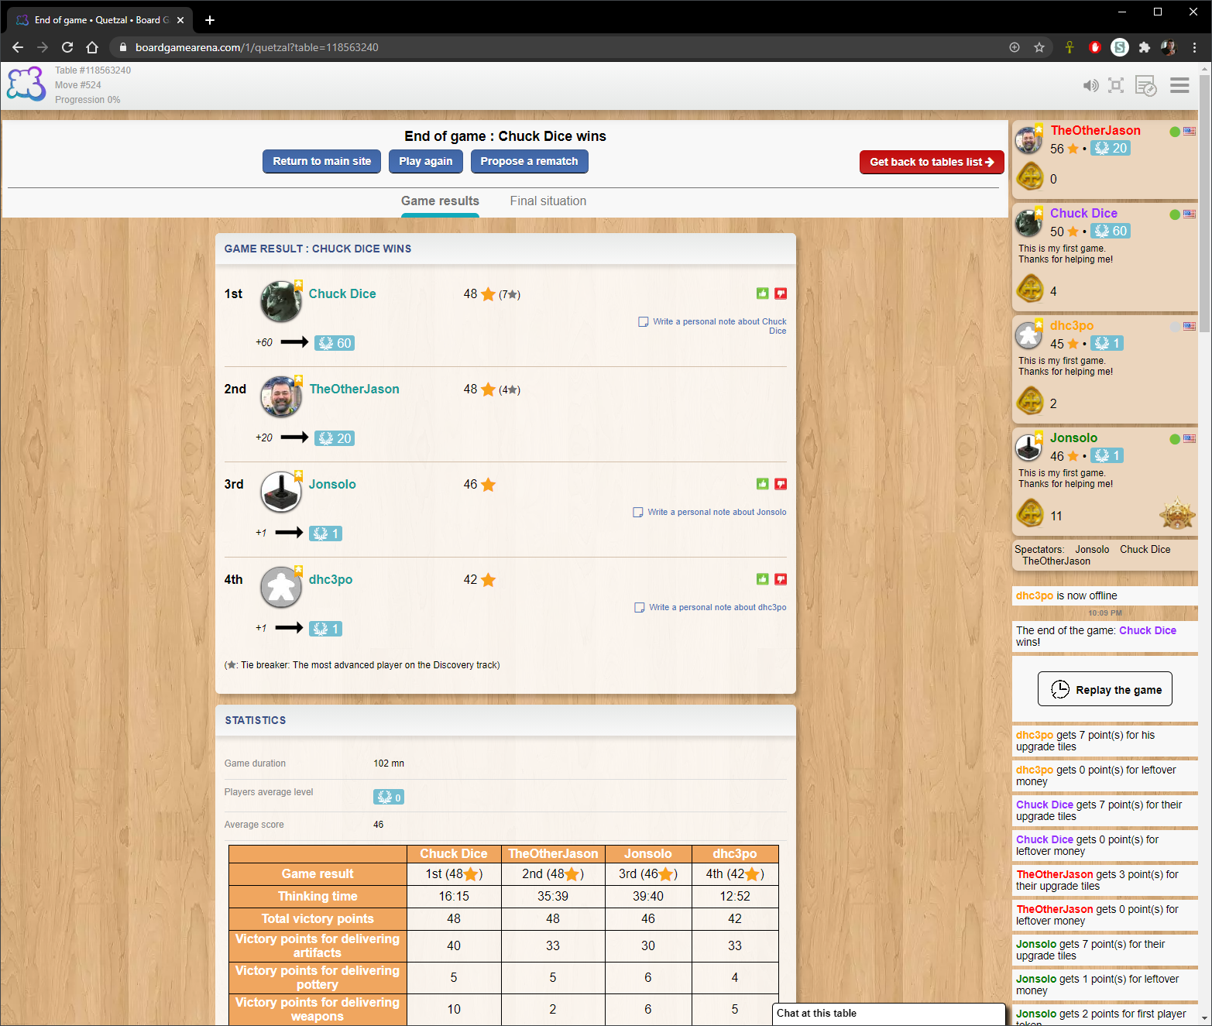Image resolution: width=1212 pixels, height=1026 pixels.
Task: Click Propose a rematch button
Action: [x=529, y=161]
